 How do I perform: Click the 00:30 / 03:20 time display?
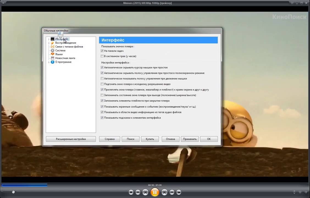coord(155,185)
